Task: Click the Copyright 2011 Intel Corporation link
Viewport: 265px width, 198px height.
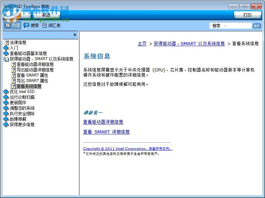Action: point(128,149)
